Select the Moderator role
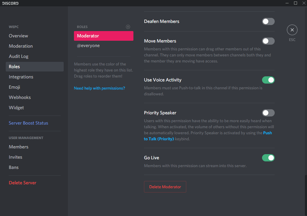Screen dimensions: 307x216 click(x=104, y=36)
